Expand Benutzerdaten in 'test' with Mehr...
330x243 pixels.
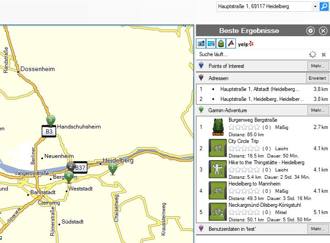(x=318, y=229)
